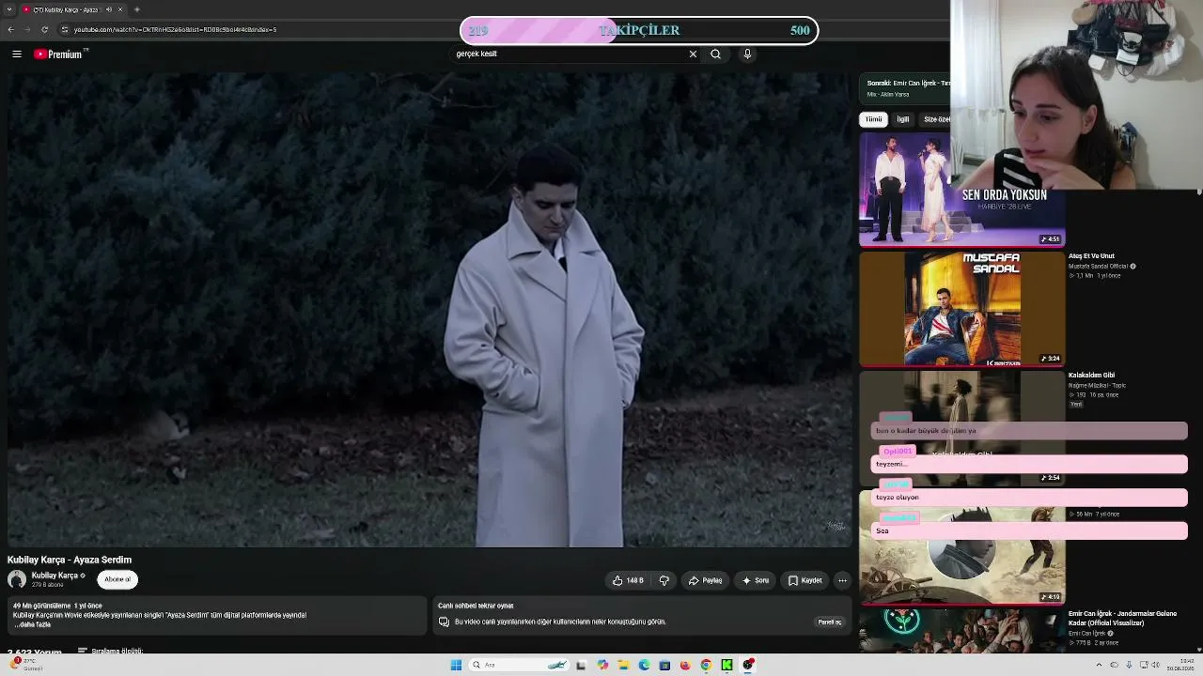Open the Kubilay Karça channel name link

tap(55, 576)
